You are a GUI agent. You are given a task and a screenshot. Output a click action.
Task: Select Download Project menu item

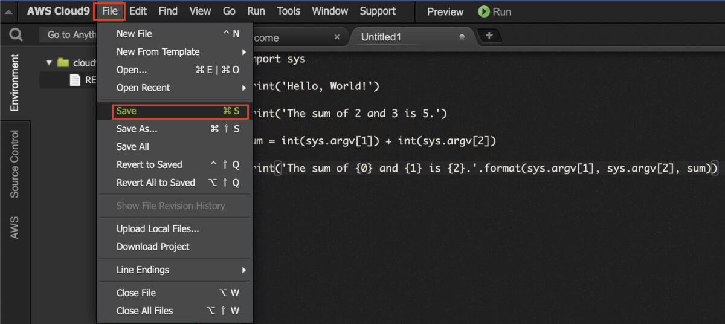[153, 247]
